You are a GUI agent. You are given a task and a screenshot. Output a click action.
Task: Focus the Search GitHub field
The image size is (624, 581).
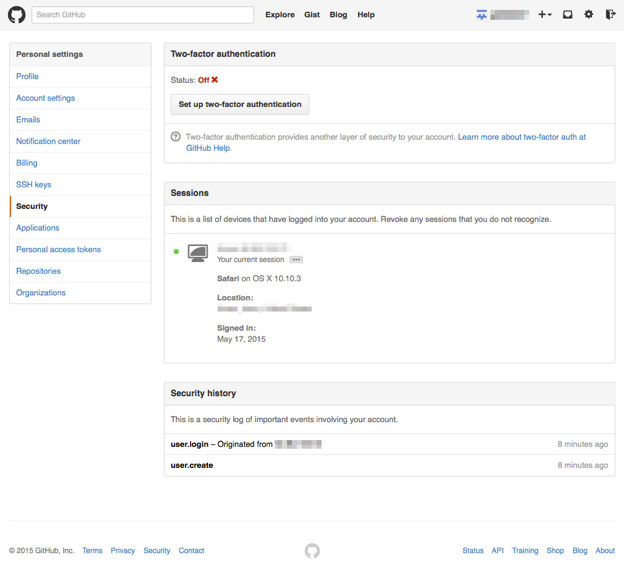point(143,15)
